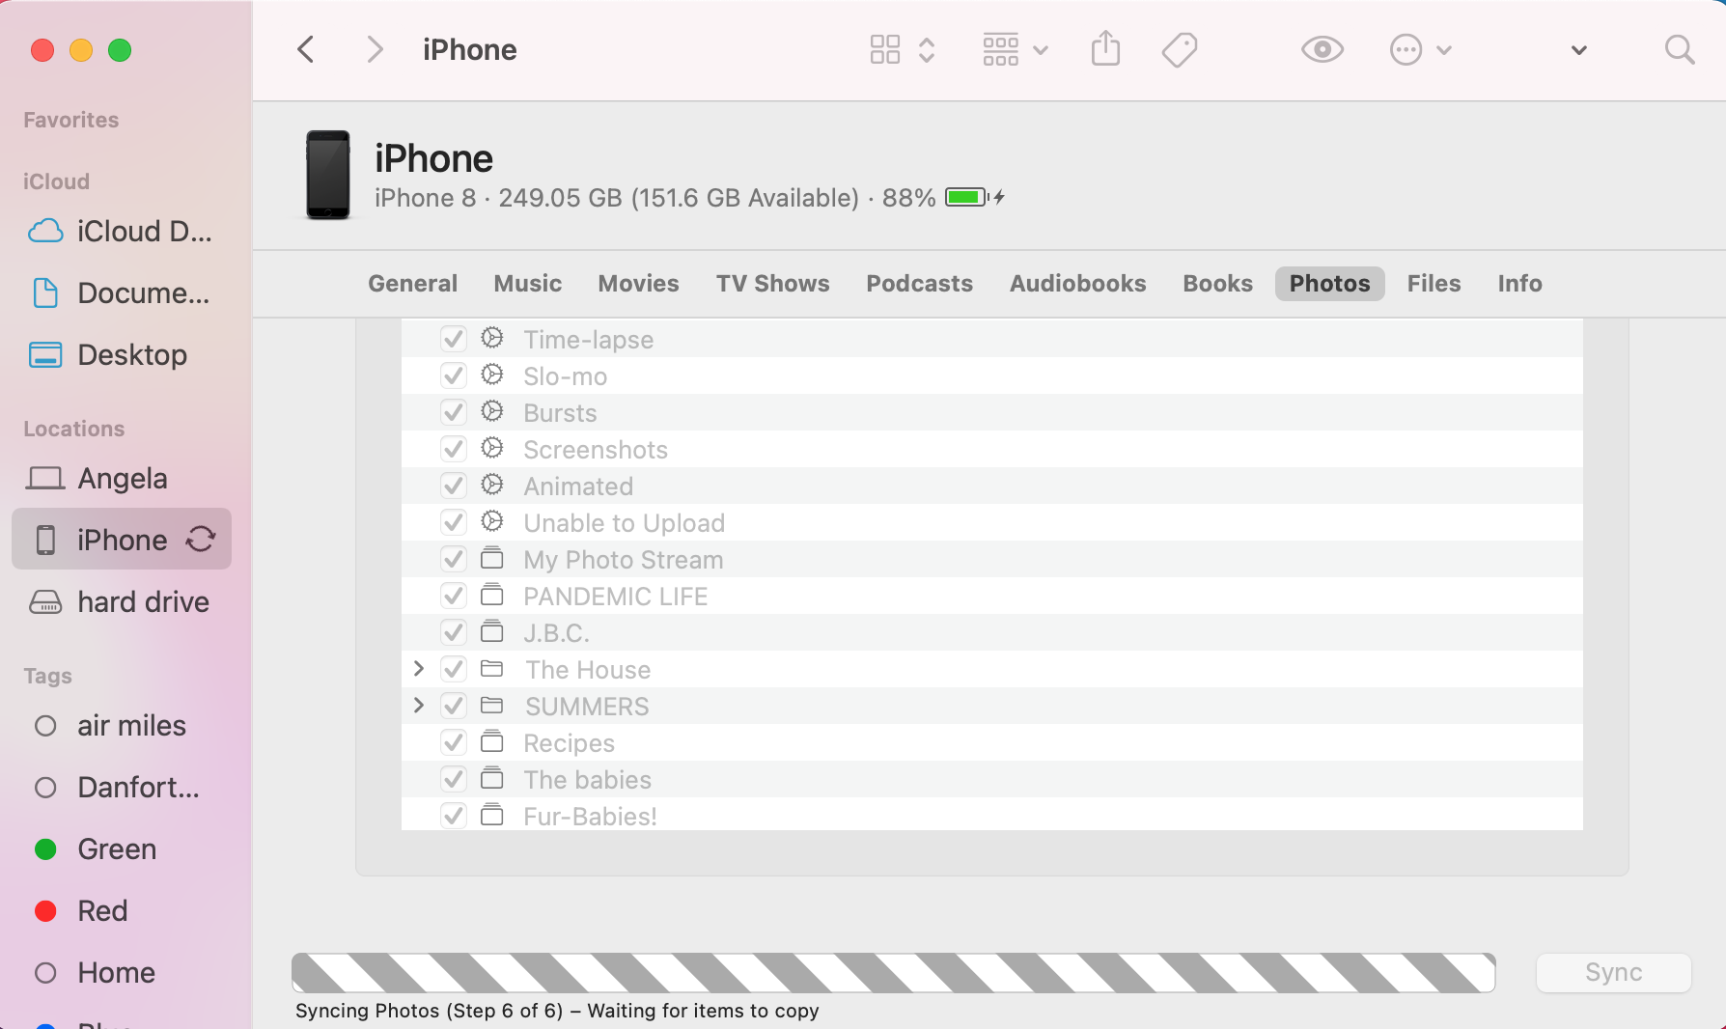Click the Sync button
This screenshot has width=1726, height=1029.
click(x=1614, y=972)
